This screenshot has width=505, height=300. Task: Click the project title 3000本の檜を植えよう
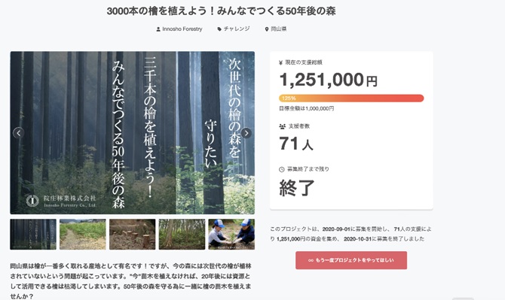222,11
